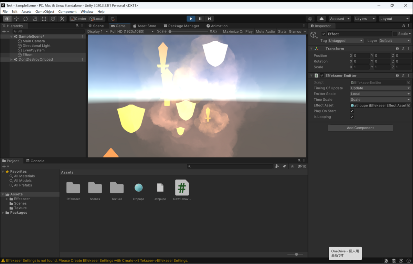Switch to the Scene tab
413x264 pixels.
tap(96, 26)
